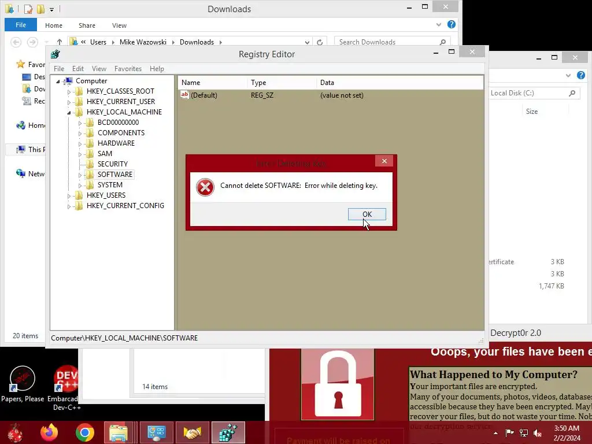This screenshot has width=592, height=444.
Task: Click Start button with ornament icon
Action: [15, 432]
